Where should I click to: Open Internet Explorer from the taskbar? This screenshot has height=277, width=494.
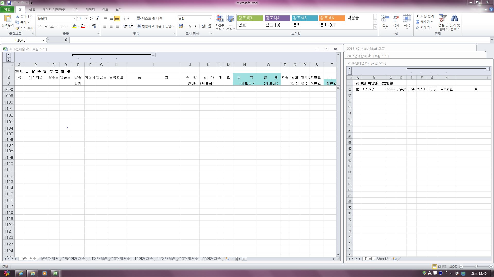(x=21, y=273)
